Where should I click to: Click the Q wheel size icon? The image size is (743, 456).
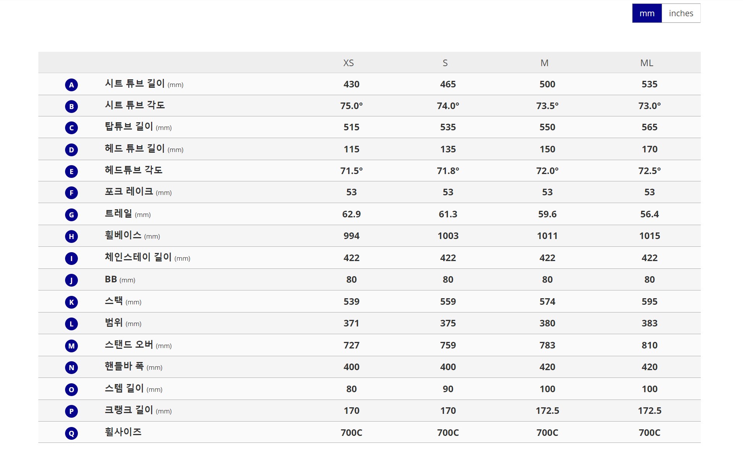click(x=71, y=433)
